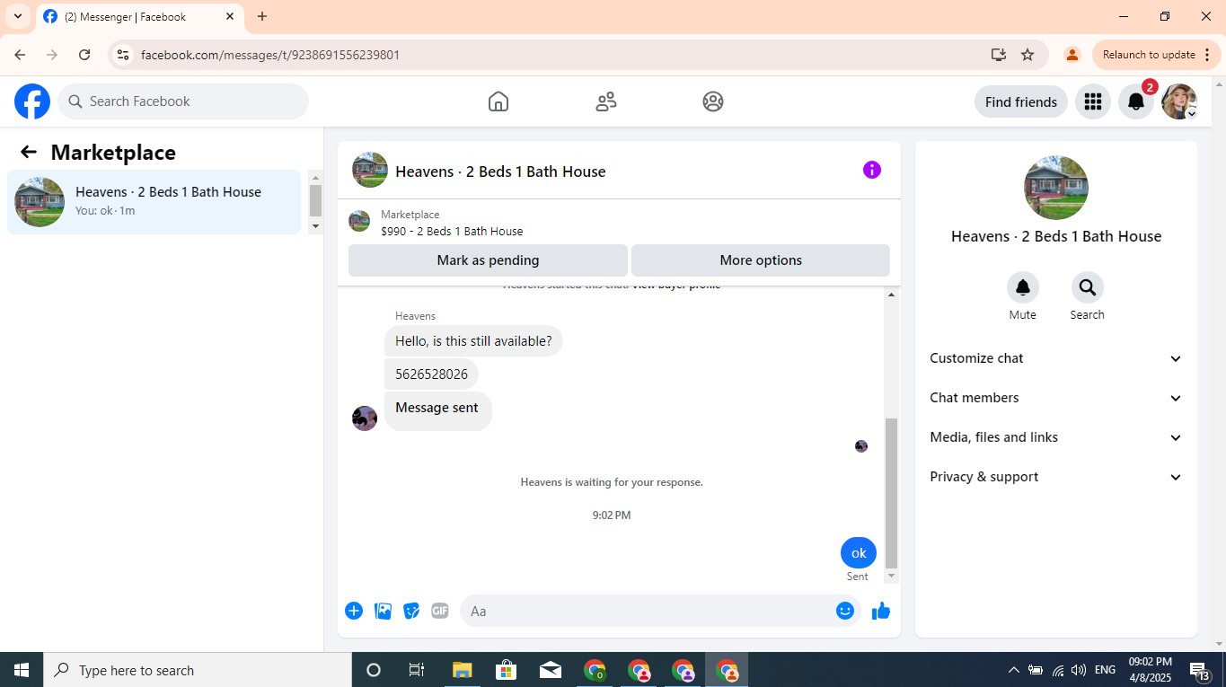Click the Search Facebook field
Screen dimensions: 1226x687
[183, 101]
